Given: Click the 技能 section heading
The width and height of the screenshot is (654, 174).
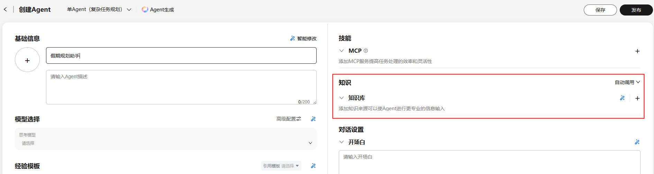Looking at the screenshot, I should pyautogui.click(x=345, y=38).
